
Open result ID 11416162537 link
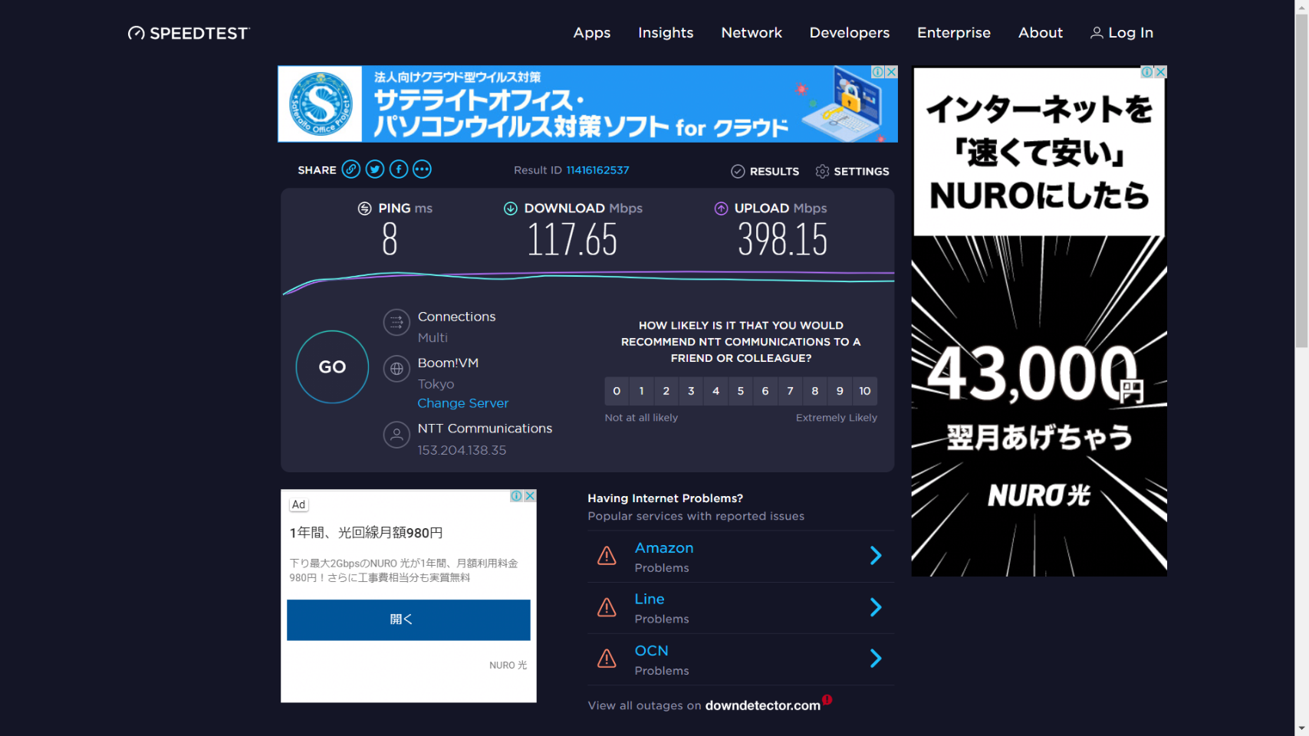[597, 170]
